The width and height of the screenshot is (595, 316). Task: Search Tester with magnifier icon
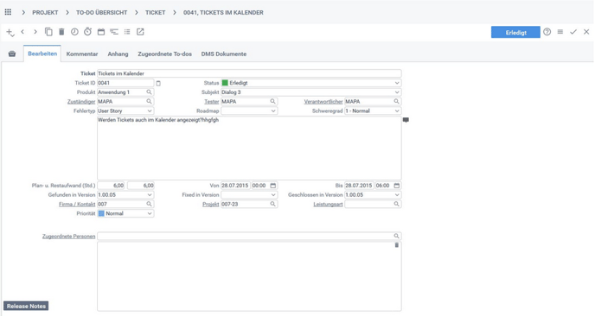[x=272, y=102]
